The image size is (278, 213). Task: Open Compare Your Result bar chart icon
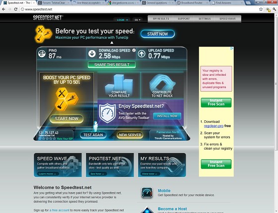point(119,86)
